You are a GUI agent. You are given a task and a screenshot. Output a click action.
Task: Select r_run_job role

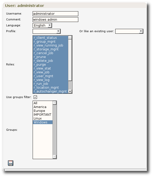[50, 84]
